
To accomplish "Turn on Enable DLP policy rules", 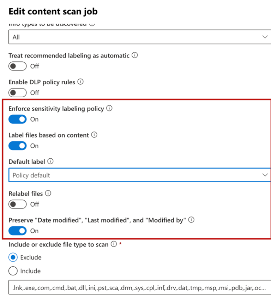I will coord(17,92).
